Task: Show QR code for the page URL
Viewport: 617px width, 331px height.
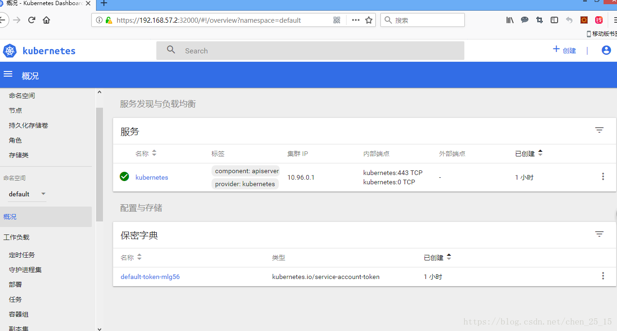Action: click(x=337, y=20)
